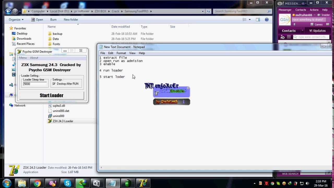Switch to the Y! Updates tab

(x=317, y=31)
